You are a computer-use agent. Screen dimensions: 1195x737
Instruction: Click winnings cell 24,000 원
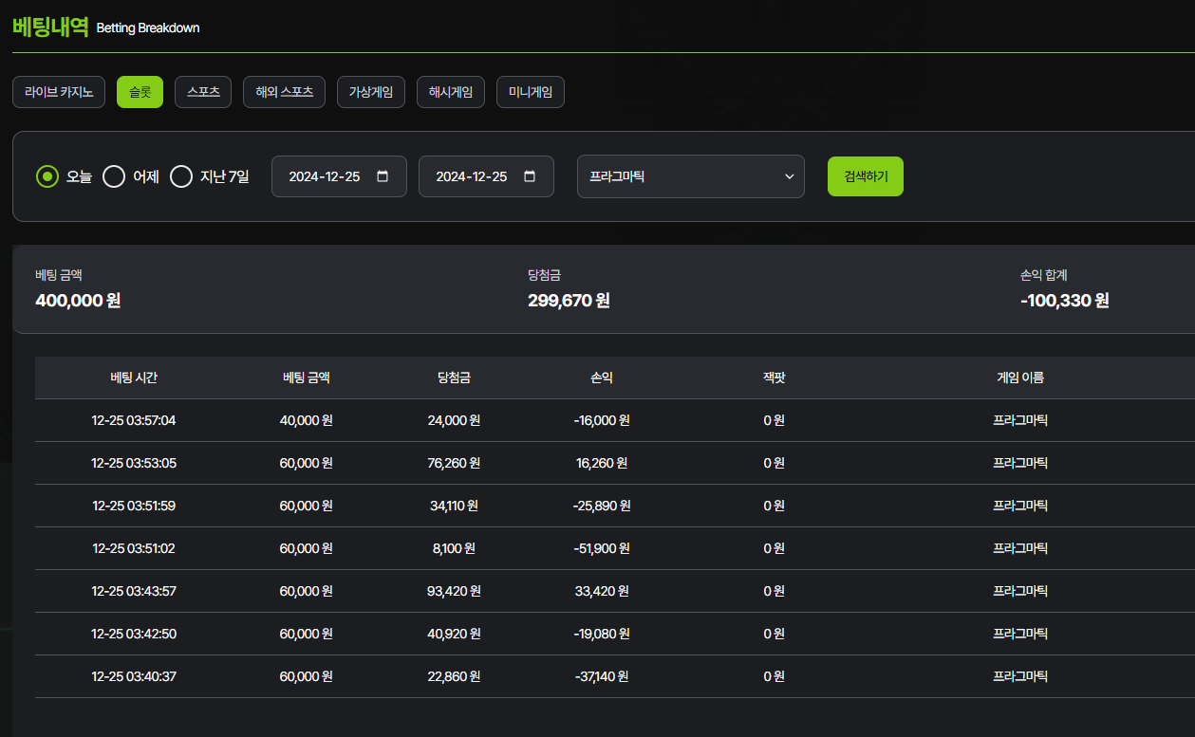click(x=454, y=420)
